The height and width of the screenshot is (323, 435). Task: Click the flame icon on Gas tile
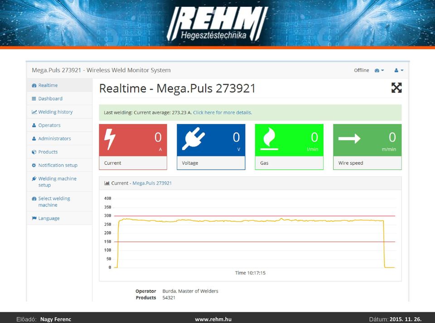pos(269,138)
